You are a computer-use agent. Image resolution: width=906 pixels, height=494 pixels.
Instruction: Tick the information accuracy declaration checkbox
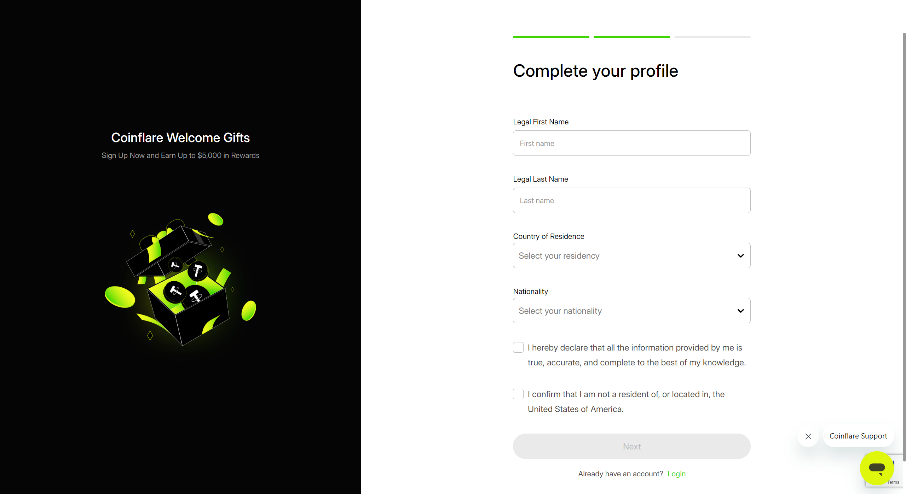click(518, 347)
